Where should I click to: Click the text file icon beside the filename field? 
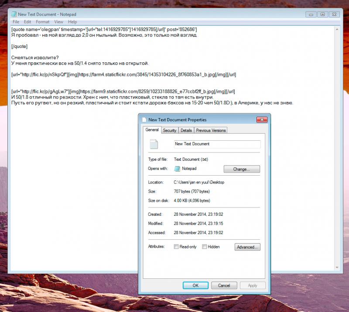click(x=154, y=144)
